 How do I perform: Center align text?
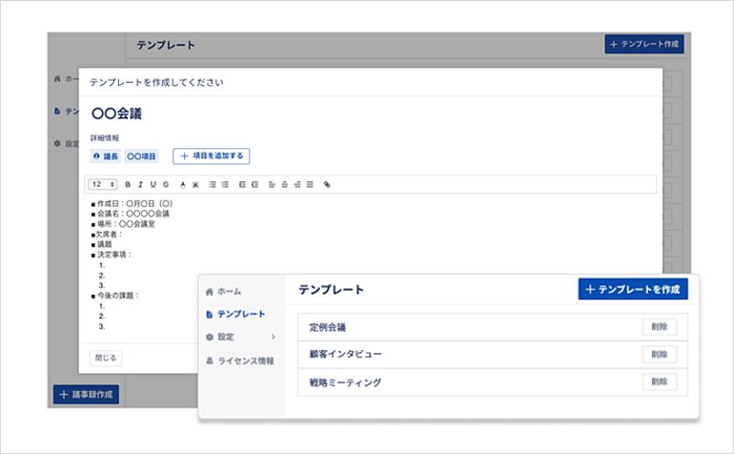point(285,185)
